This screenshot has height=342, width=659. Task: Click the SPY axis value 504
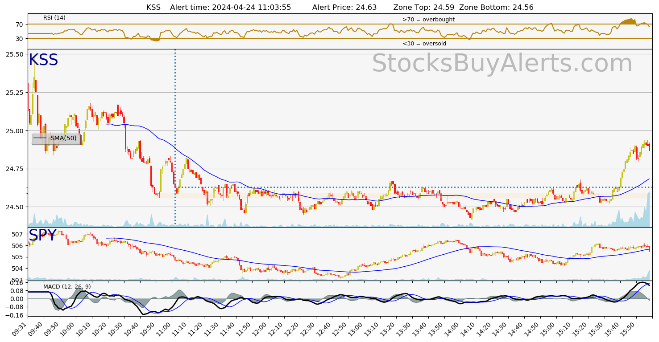[x=18, y=269]
